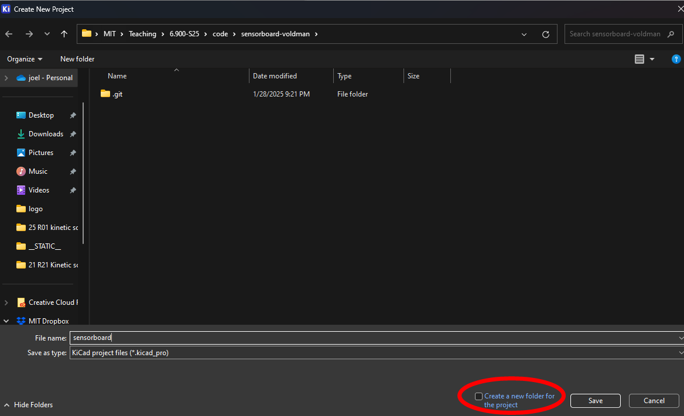Expand the joel - Personal OneDrive node
The image size is (684, 416).
pyautogui.click(x=6, y=78)
